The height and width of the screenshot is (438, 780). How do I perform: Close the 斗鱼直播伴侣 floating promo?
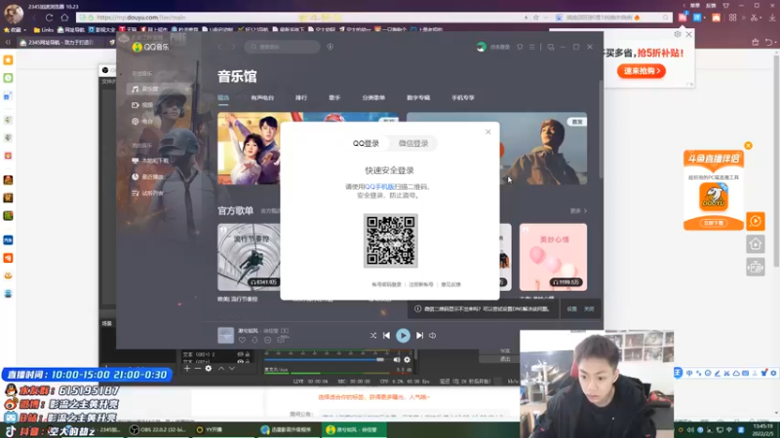point(748,145)
